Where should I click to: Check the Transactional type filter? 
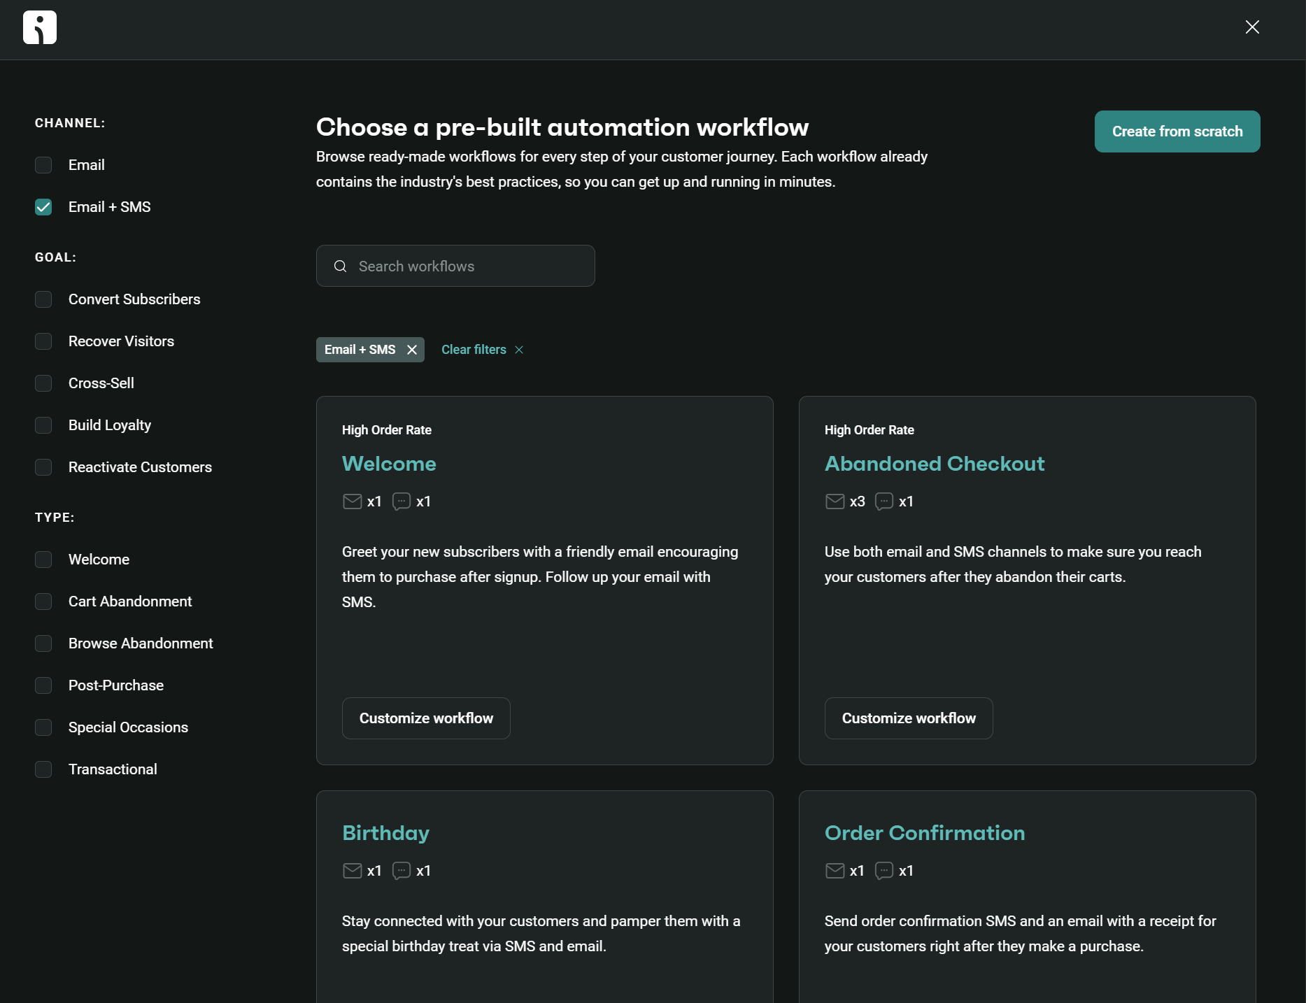click(43, 769)
